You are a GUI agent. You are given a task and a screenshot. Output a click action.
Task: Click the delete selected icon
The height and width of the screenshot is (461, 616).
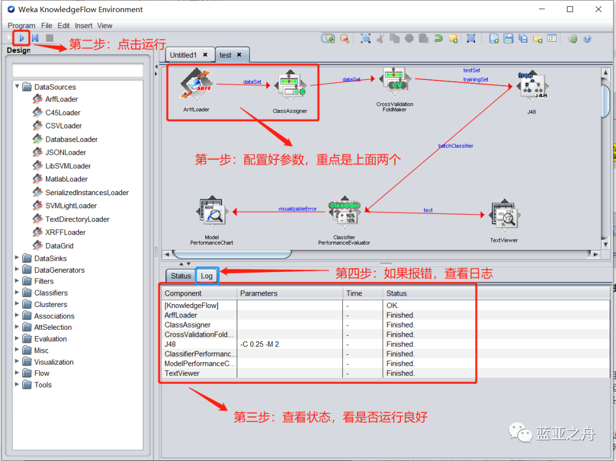pos(409,38)
